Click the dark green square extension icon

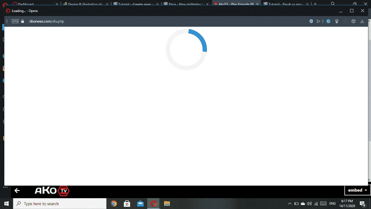coord(345,21)
